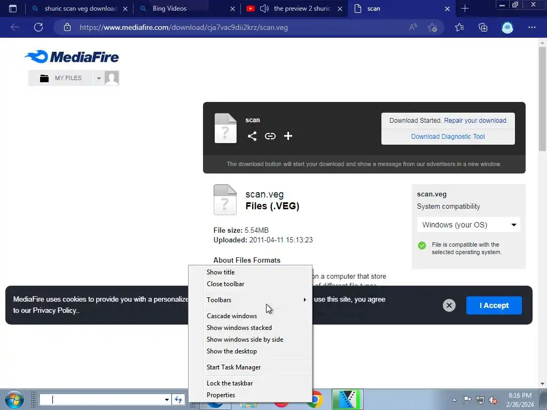This screenshot has width=547, height=410.
Task: Open the Collections icon
Action: coord(483,27)
